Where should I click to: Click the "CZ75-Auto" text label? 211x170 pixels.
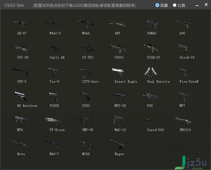click(90, 82)
